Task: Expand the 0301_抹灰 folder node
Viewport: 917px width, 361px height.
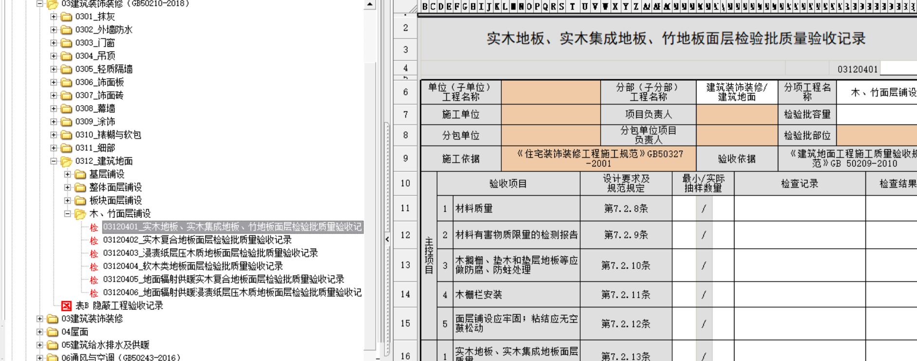Action: click(54, 17)
